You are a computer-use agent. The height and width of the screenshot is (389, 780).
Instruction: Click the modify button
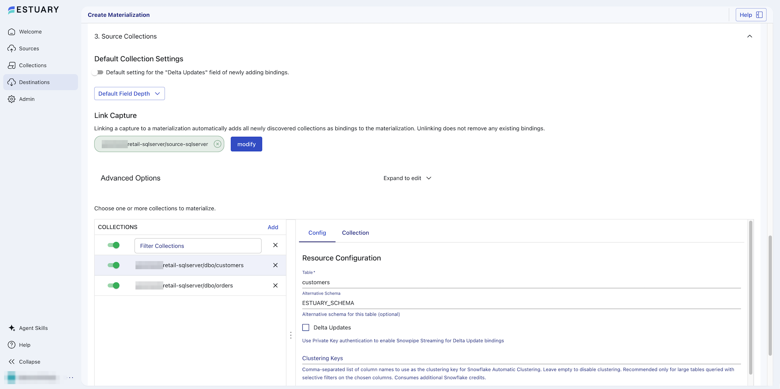[x=246, y=144]
